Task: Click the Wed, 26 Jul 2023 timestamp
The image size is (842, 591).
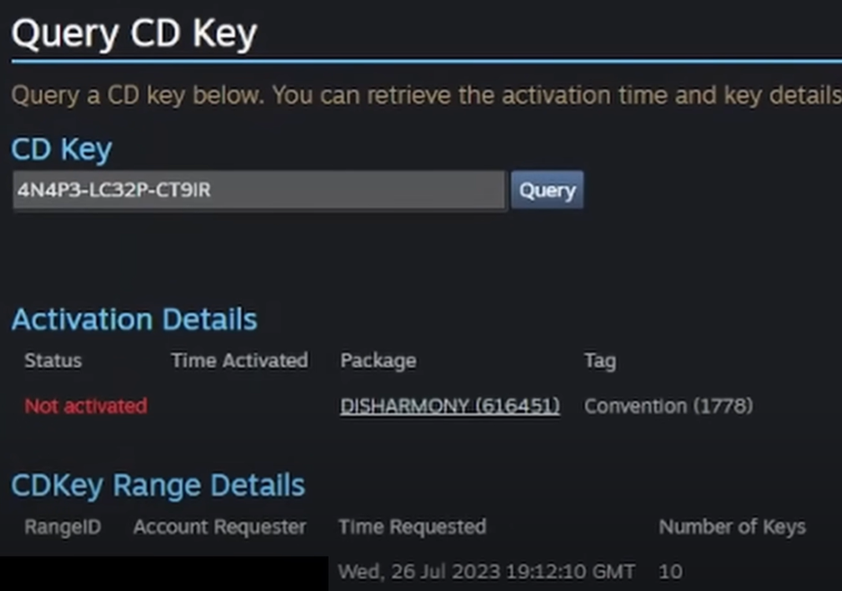Action: coord(486,571)
